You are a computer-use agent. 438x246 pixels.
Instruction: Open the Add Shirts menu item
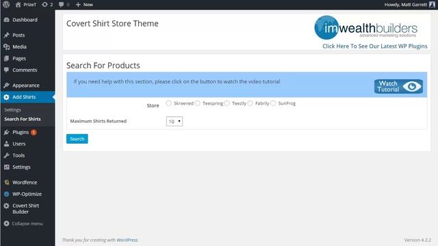[27, 97]
